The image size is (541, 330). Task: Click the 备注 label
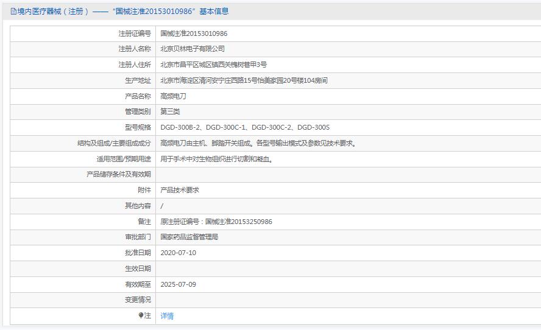pyautogui.click(x=144, y=222)
